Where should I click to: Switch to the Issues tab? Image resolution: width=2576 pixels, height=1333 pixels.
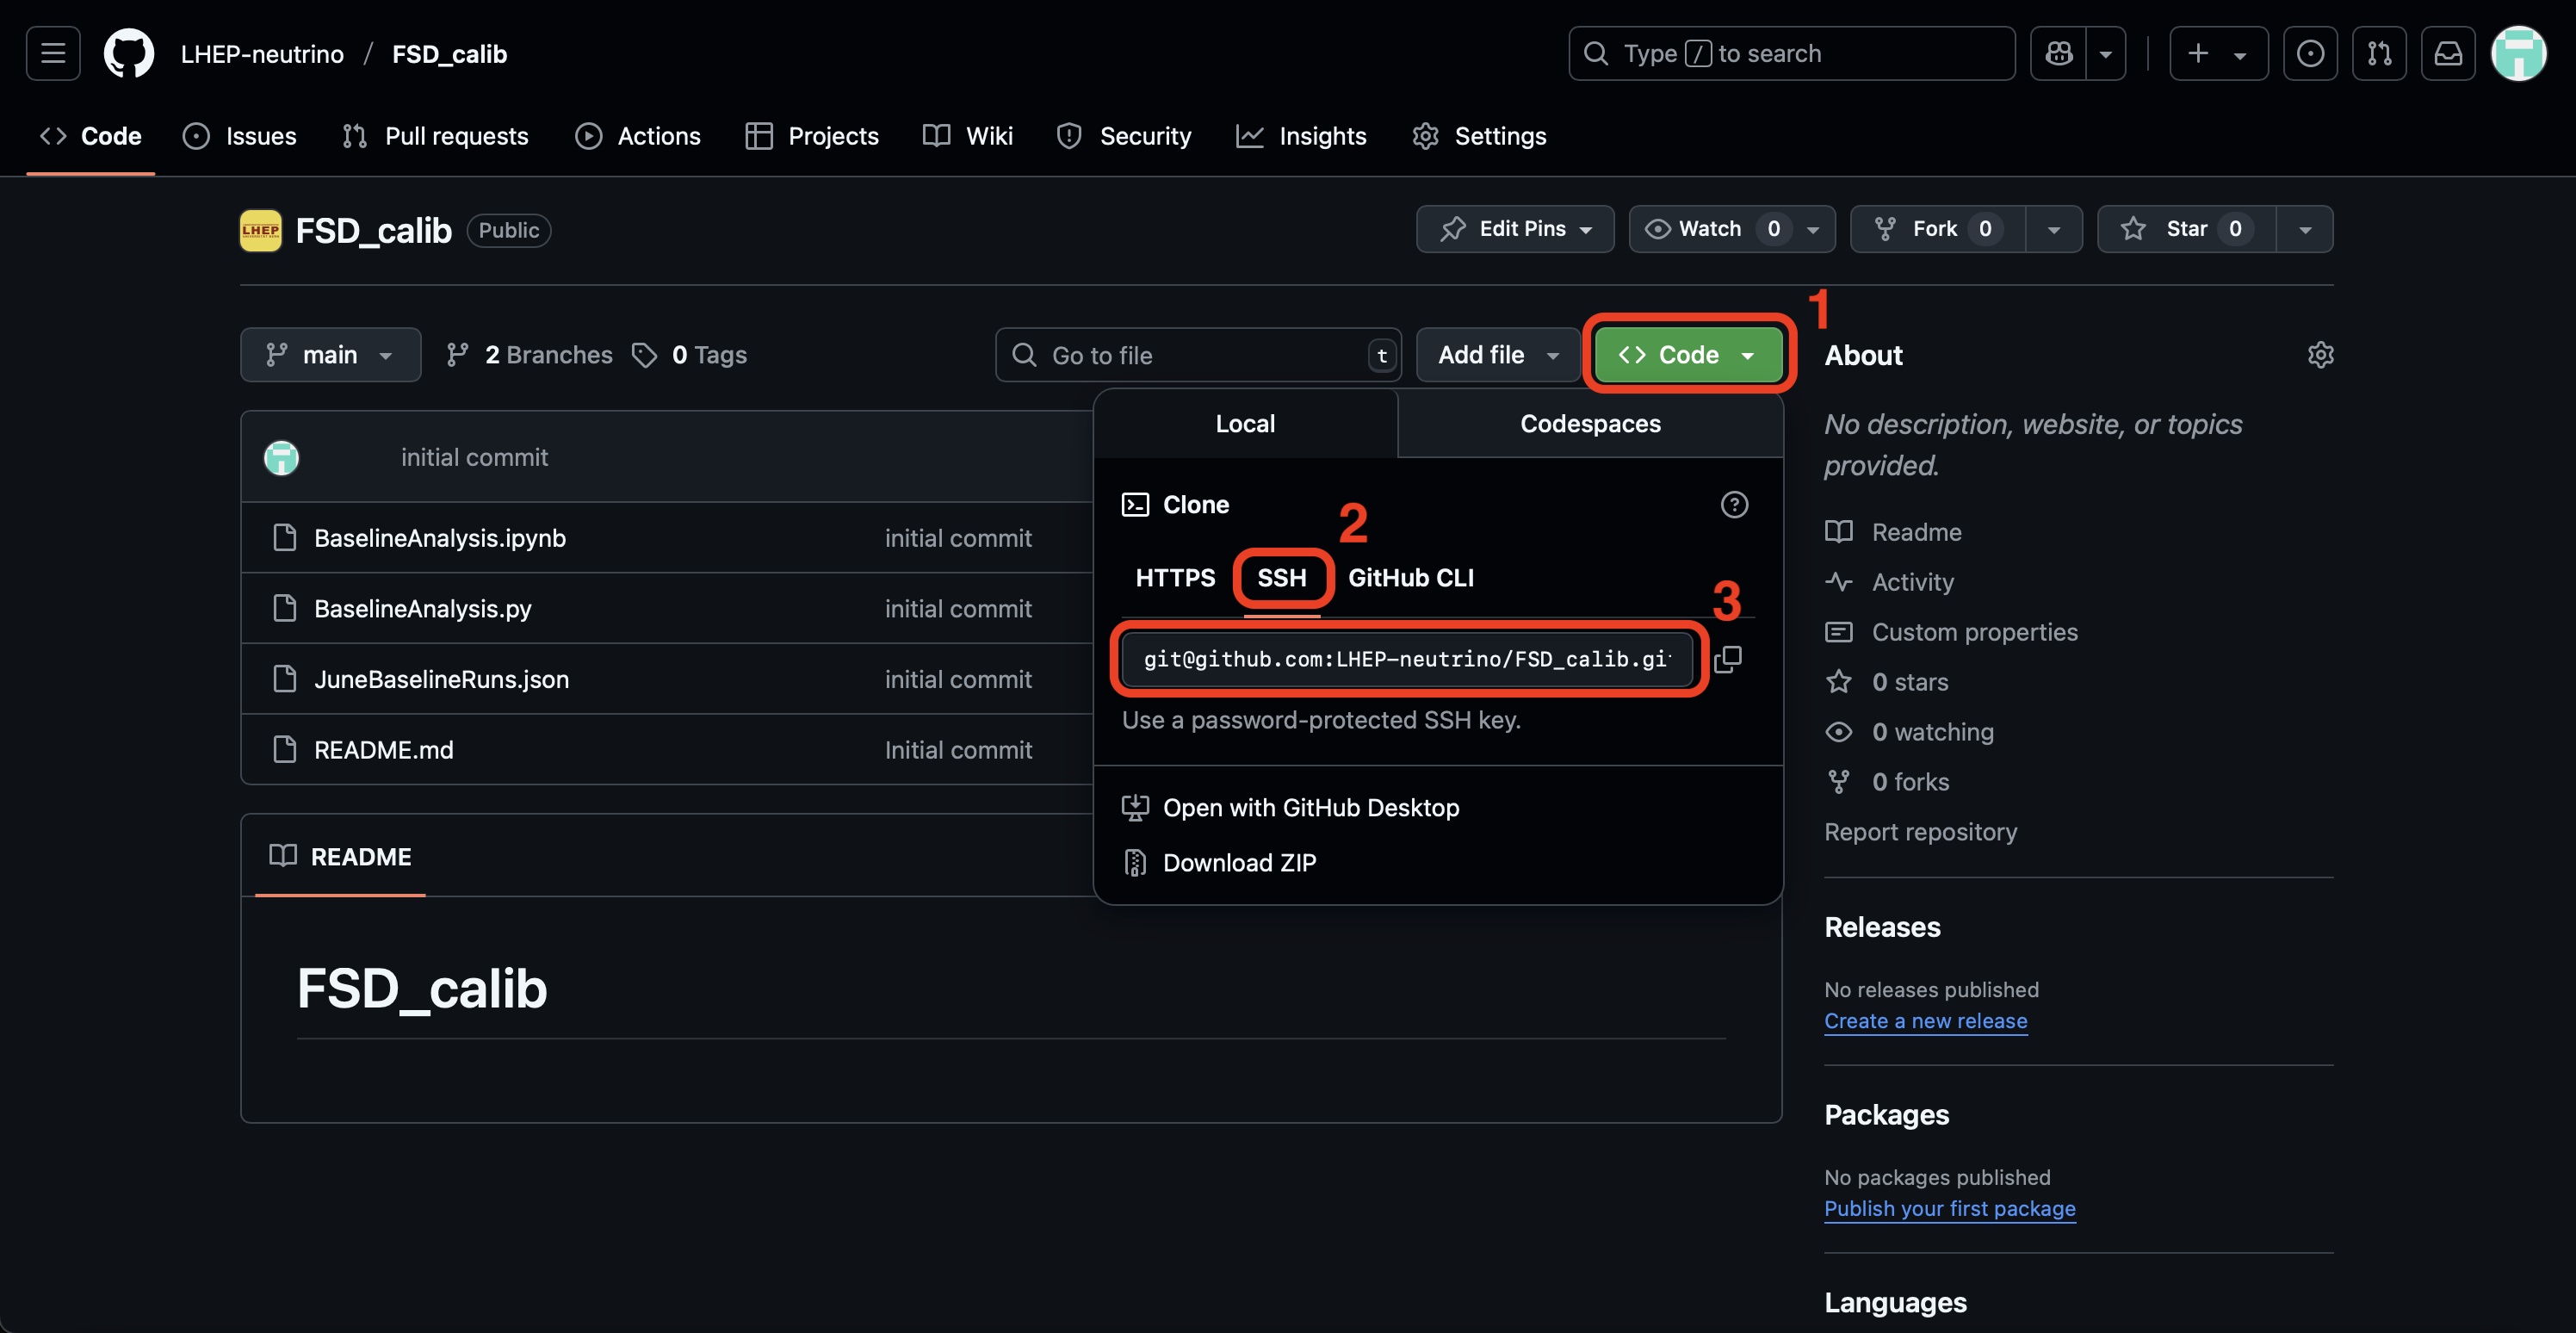point(240,136)
